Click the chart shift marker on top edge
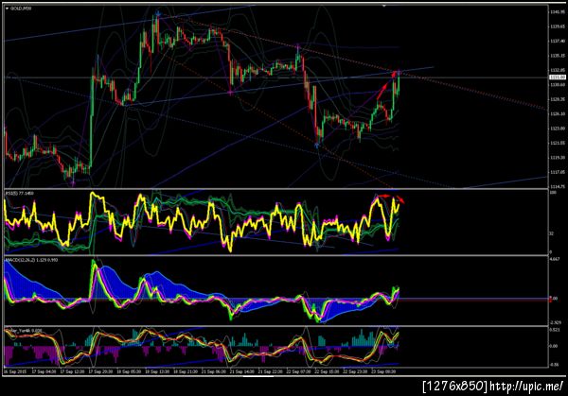 pos(384,6)
